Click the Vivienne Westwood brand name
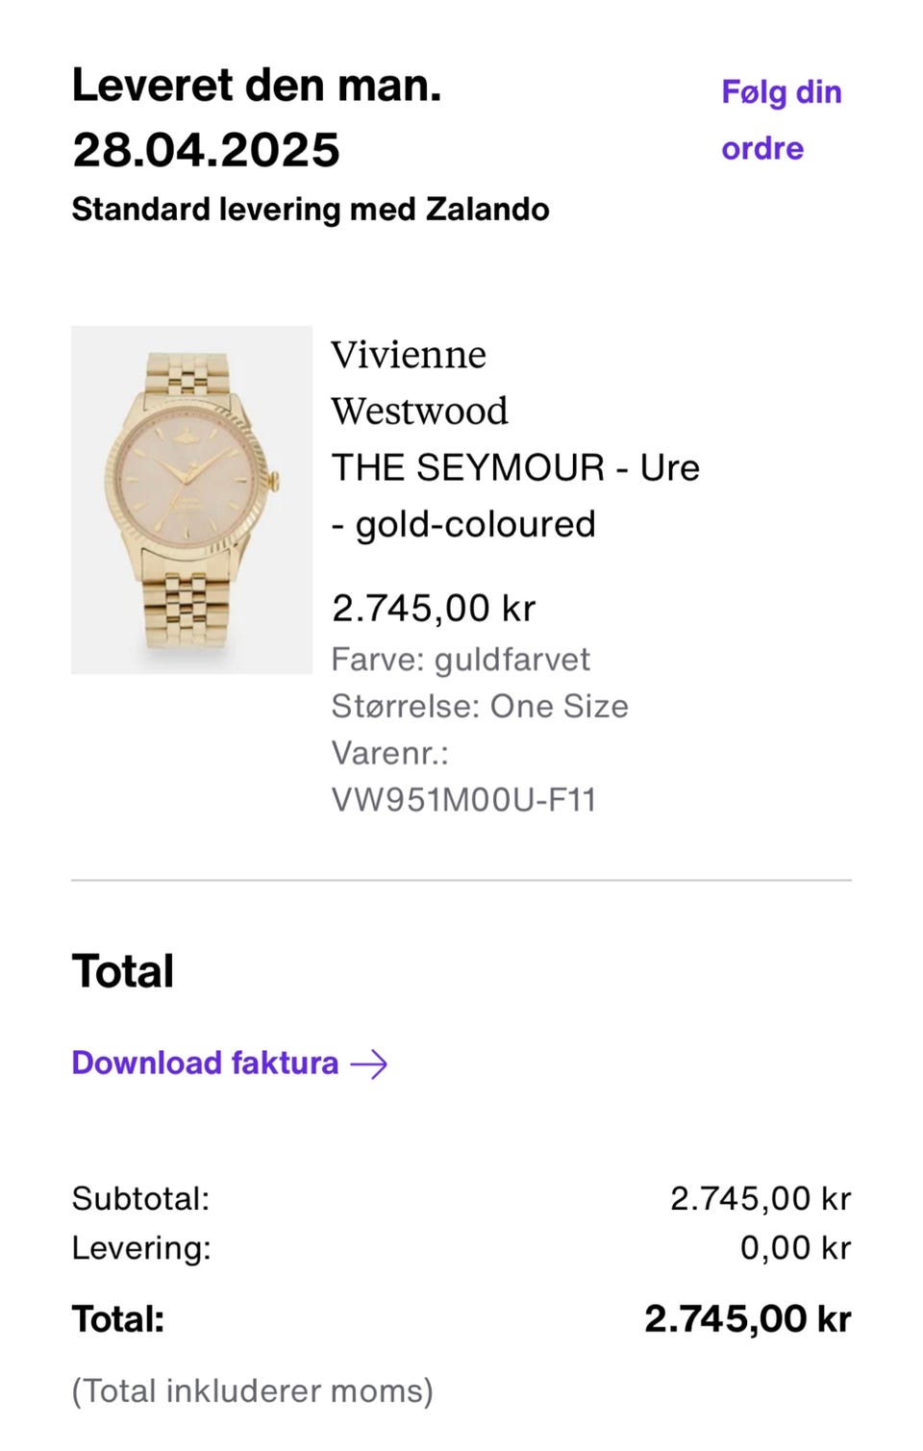 point(419,383)
